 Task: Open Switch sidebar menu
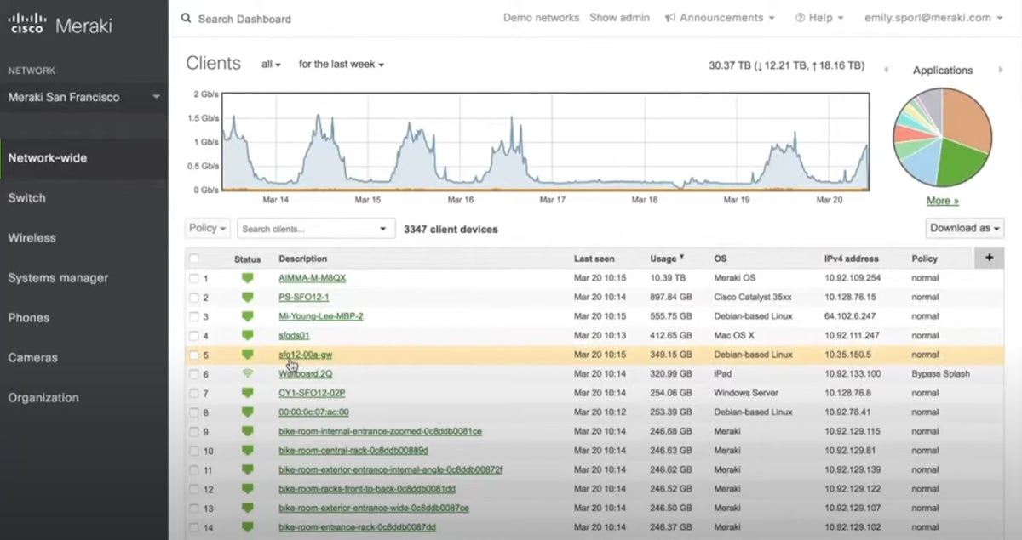[x=27, y=198]
